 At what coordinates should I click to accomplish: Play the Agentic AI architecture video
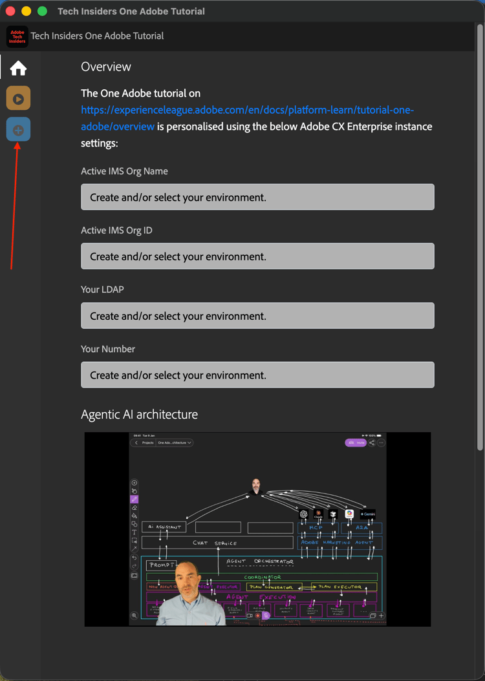pyautogui.click(x=258, y=529)
